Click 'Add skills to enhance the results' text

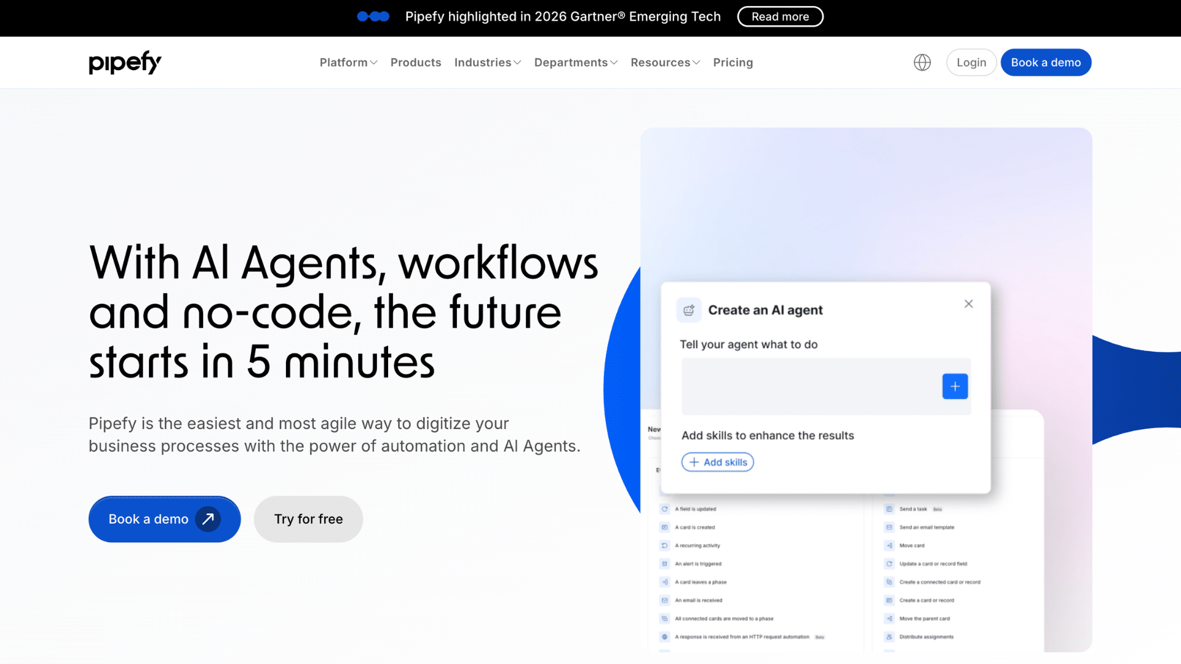click(768, 435)
